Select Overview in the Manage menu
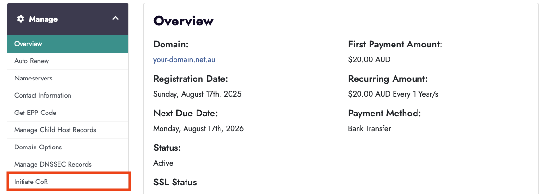545x194 pixels. tap(28, 44)
